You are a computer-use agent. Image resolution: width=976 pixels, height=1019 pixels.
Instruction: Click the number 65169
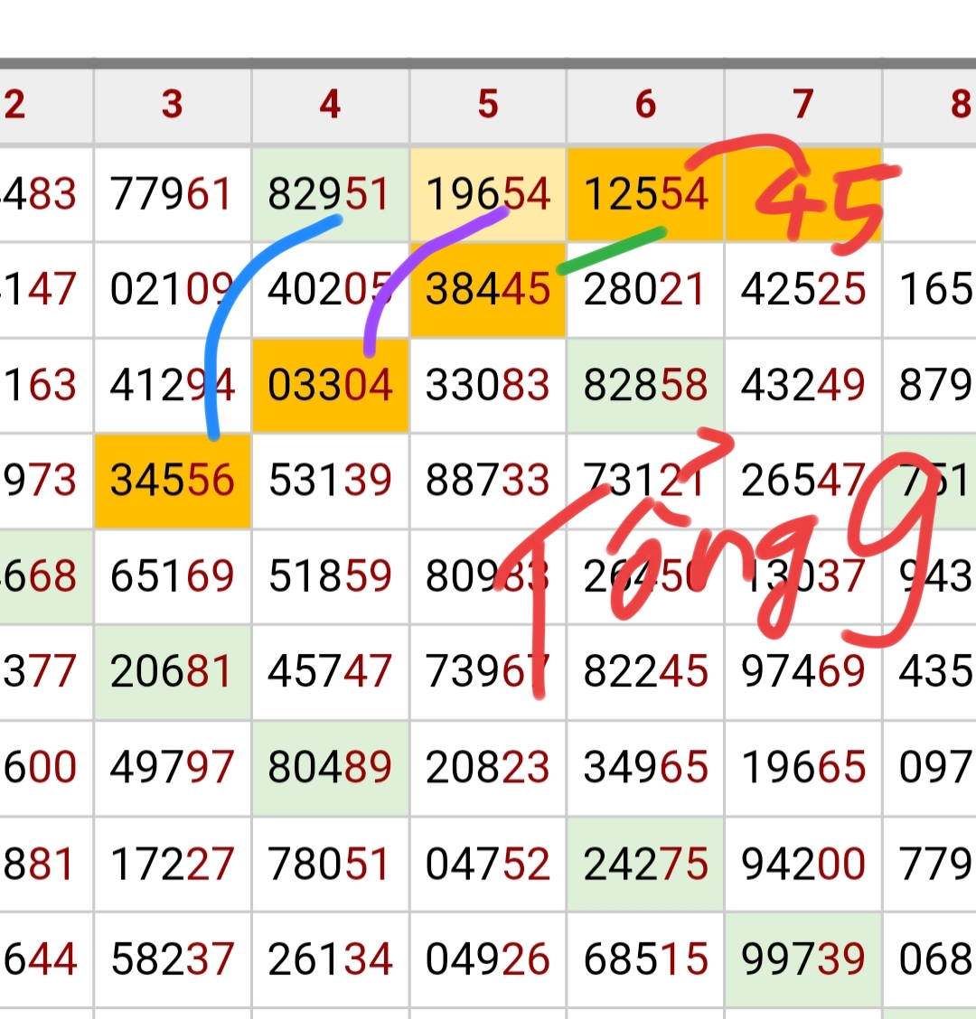[x=173, y=576]
